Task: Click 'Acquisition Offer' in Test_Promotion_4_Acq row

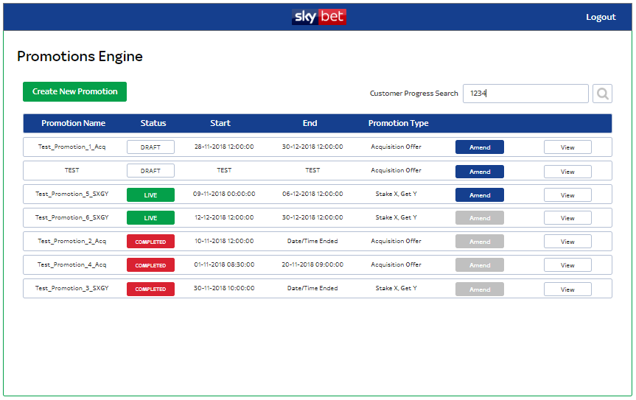Action: [x=396, y=264]
